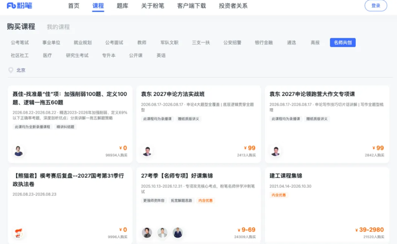
Task: Click the 98934人购买 count
Action: click(116, 155)
